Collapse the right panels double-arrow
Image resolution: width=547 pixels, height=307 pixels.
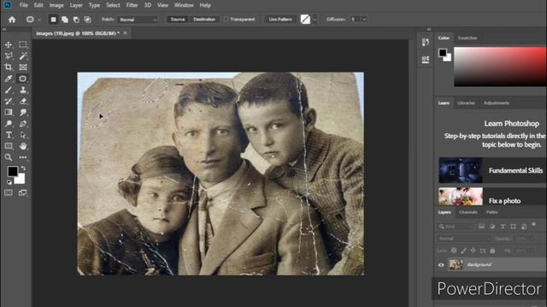click(429, 30)
